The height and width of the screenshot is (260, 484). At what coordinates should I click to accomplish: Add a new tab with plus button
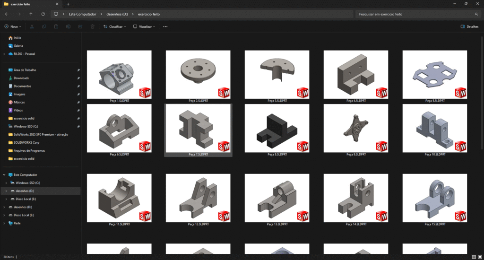pyautogui.click(x=68, y=4)
